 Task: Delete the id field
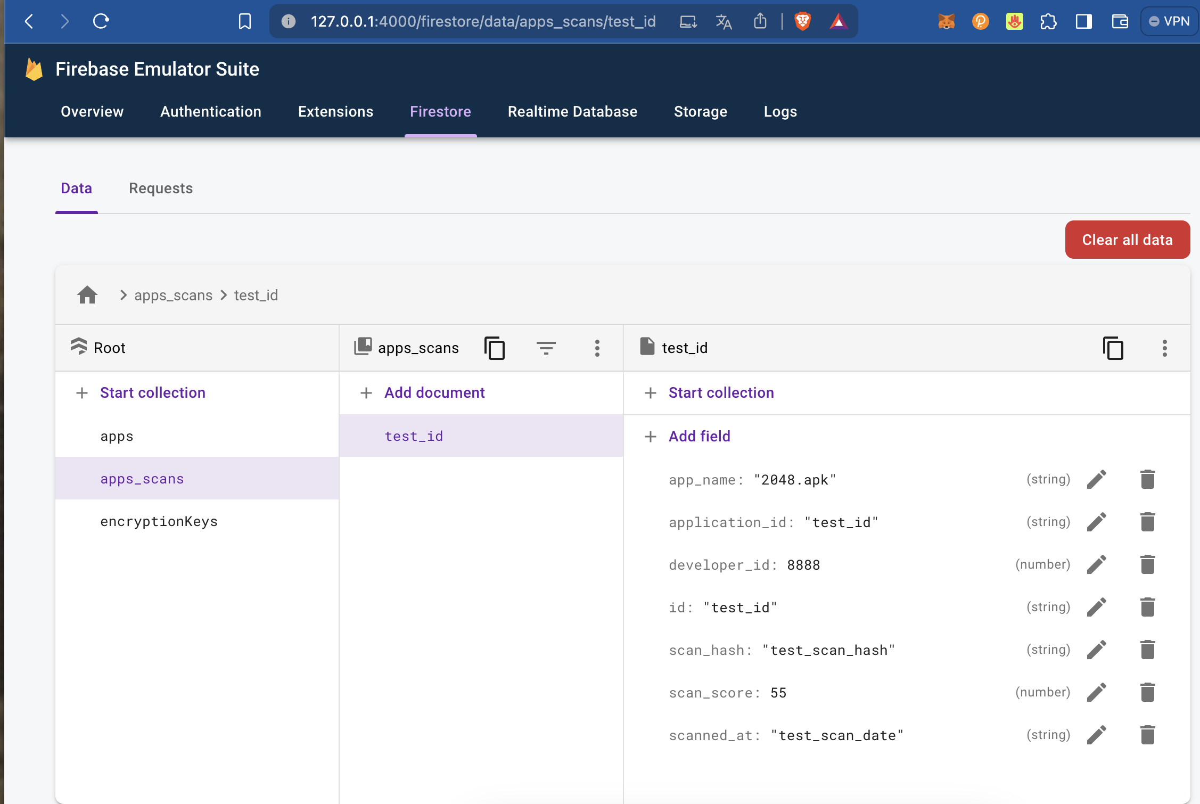1148,607
